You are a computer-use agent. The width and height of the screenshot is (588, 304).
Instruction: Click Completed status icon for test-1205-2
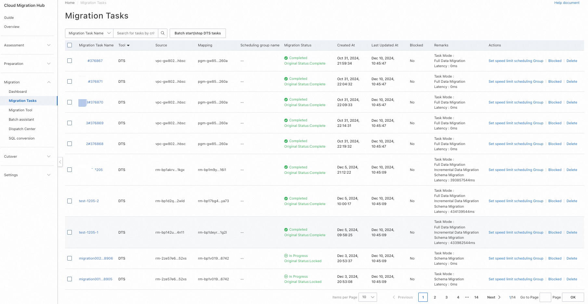click(286, 199)
